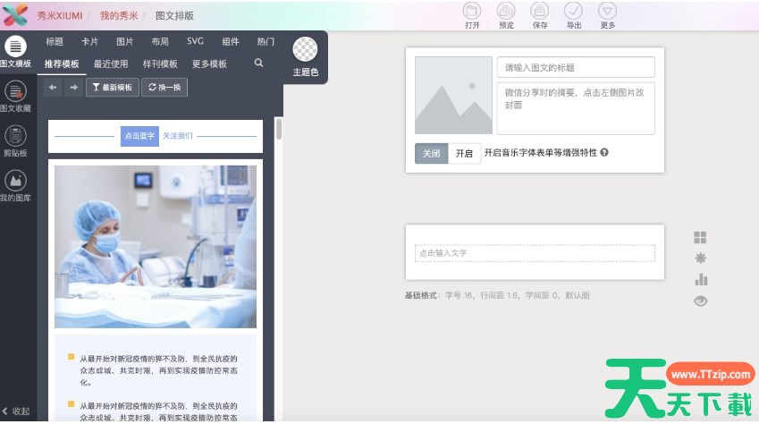Select the surgeon photo template

tap(156, 247)
